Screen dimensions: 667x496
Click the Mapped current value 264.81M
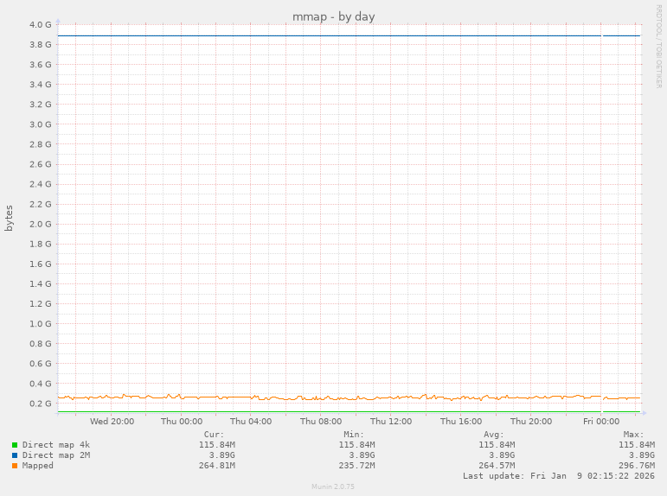[x=216, y=466]
